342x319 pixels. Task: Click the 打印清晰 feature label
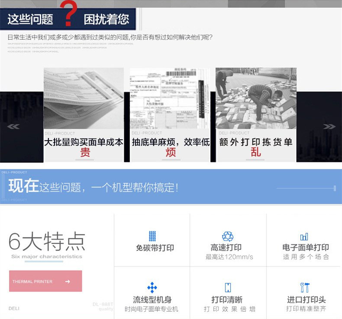[227, 300]
